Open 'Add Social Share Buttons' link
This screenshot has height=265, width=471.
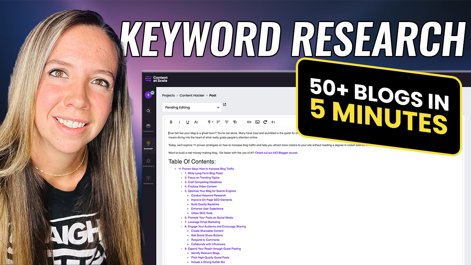point(207,236)
